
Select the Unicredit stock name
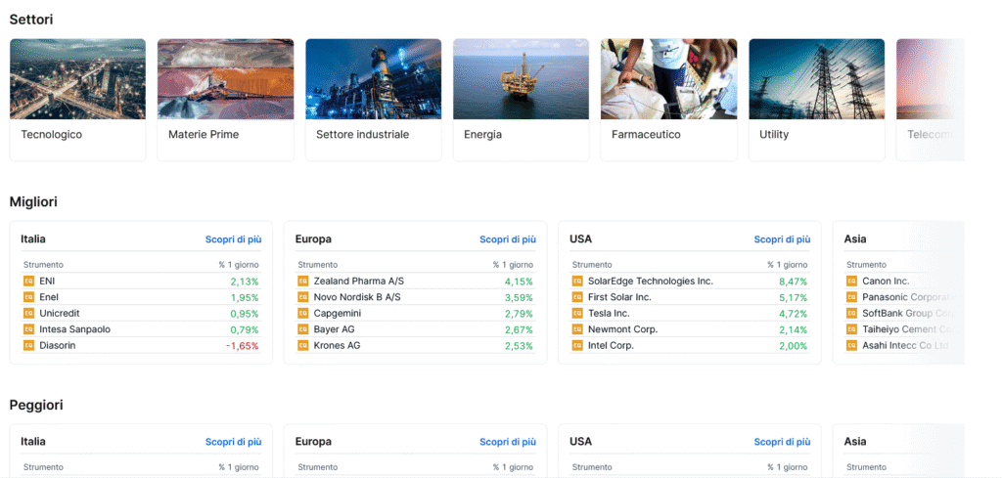tap(60, 314)
